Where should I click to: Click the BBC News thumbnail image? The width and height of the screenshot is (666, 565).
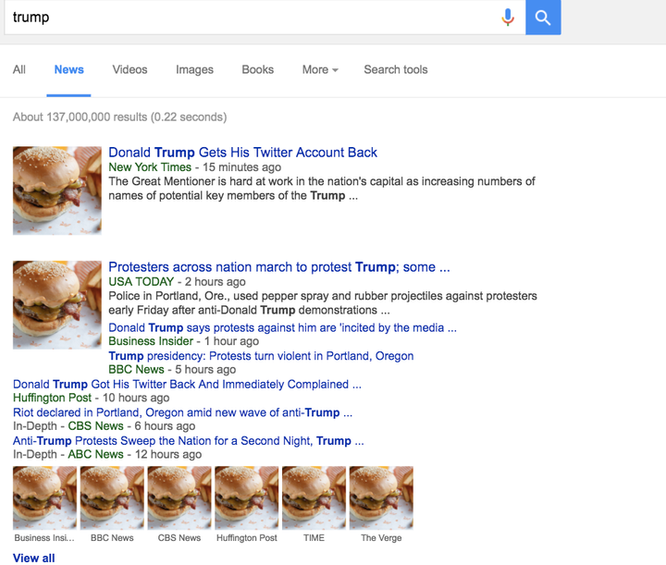[112, 497]
